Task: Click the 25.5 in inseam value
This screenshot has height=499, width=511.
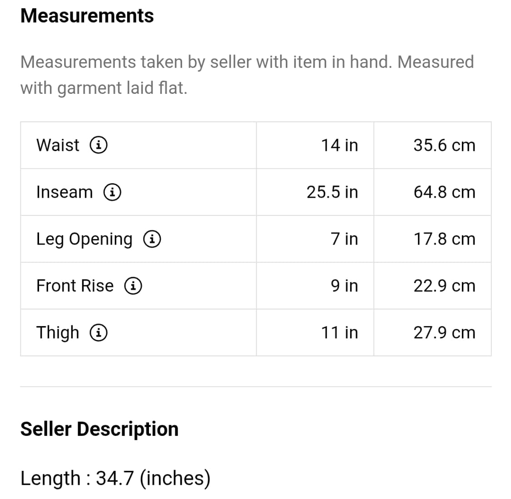Action: coord(332,192)
